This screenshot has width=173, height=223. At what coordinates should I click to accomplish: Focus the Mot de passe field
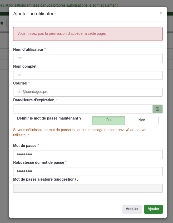click(88, 155)
